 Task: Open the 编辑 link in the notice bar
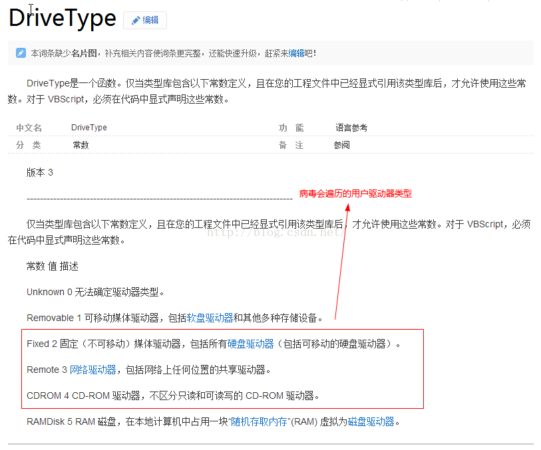(296, 53)
